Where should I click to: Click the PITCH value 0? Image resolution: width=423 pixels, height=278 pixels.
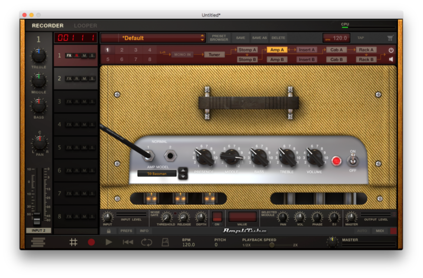[x=216, y=245]
